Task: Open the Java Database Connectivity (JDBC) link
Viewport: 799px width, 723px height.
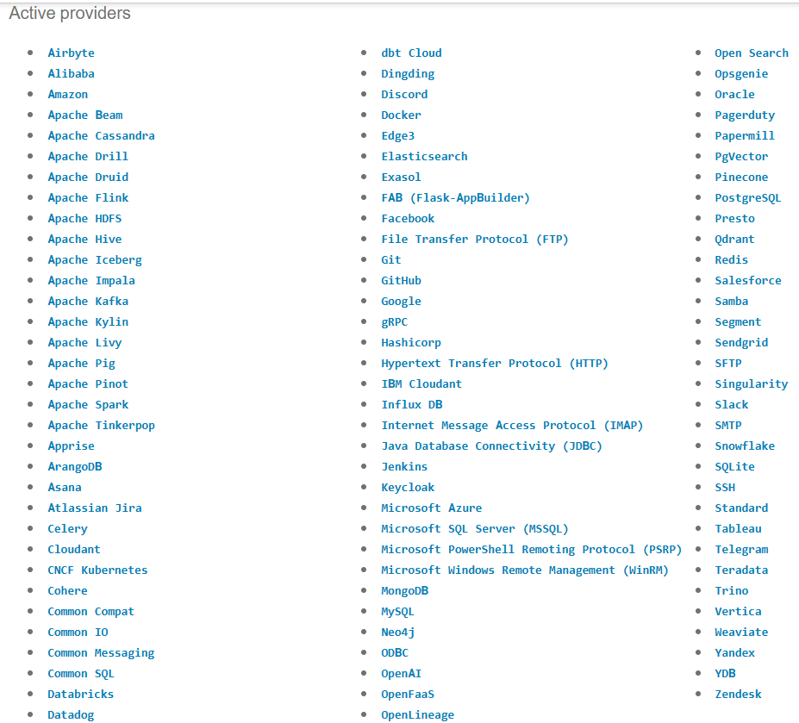Action: 491,446
